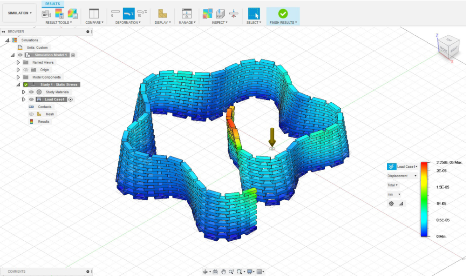466x277 pixels.
Task: Click the xyz surface probe icon
Action: point(220,13)
